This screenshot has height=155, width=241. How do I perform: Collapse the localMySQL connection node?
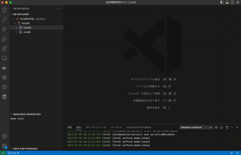tap(13, 19)
